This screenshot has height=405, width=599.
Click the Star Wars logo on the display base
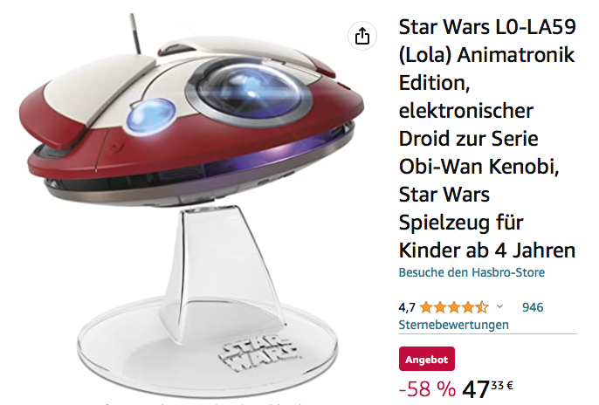258,354
